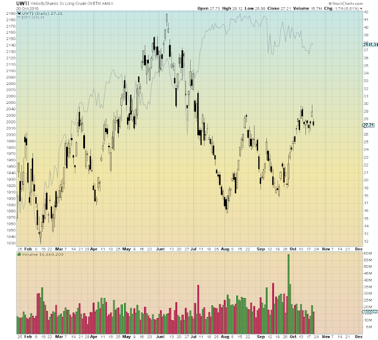
Task: Click the Dec label under the volume chart
Action: click(x=359, y=336)
